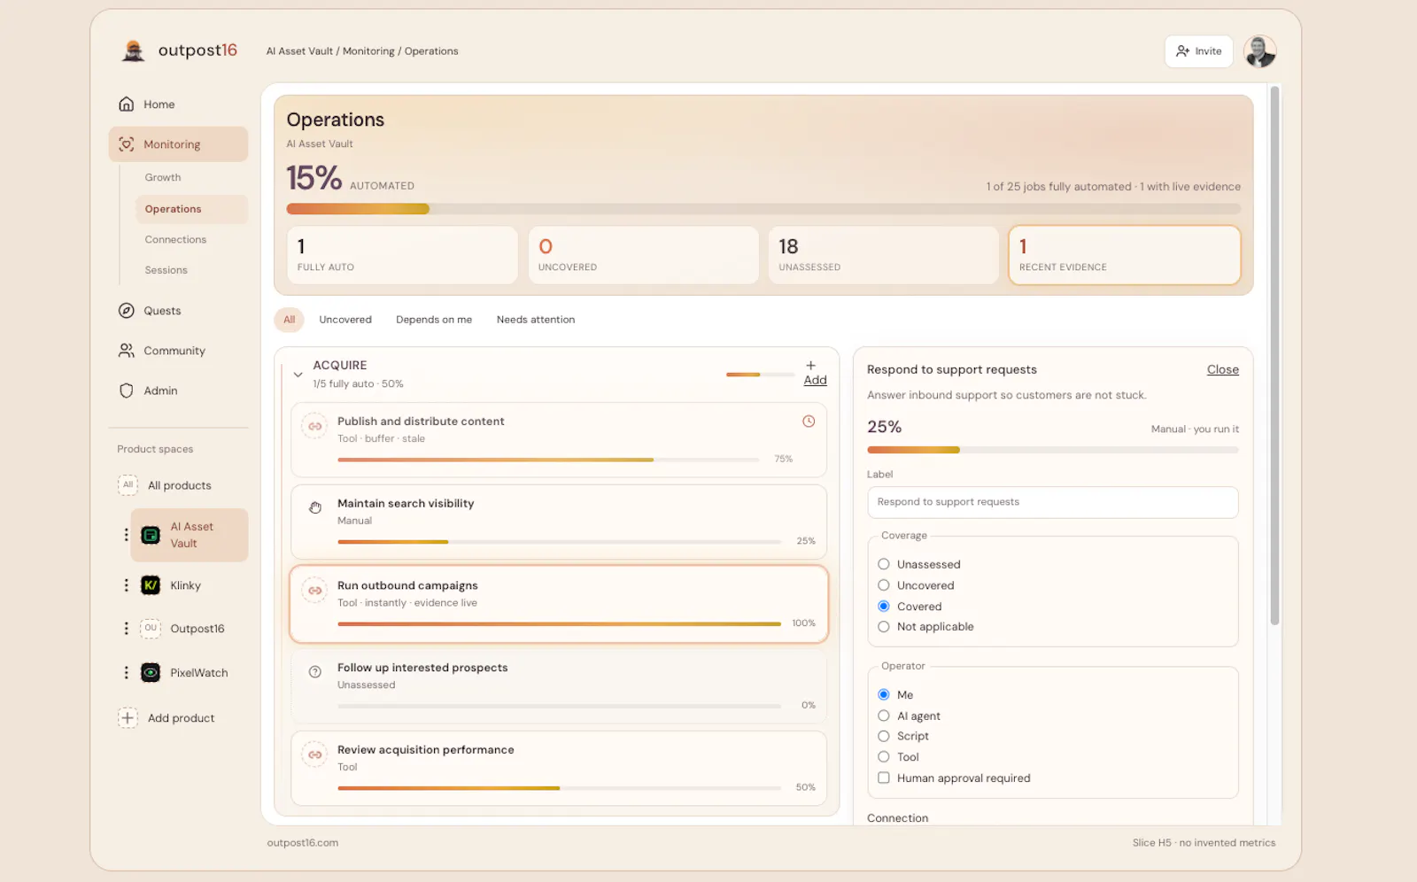This screenshot has height=882, width=1417.
Task: Open the Operations submenu item
Action: [191, 209]
